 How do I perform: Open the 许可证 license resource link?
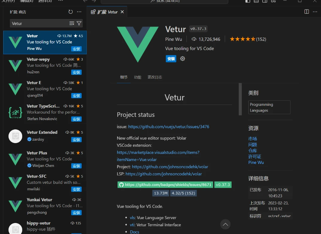pos(255,156)
